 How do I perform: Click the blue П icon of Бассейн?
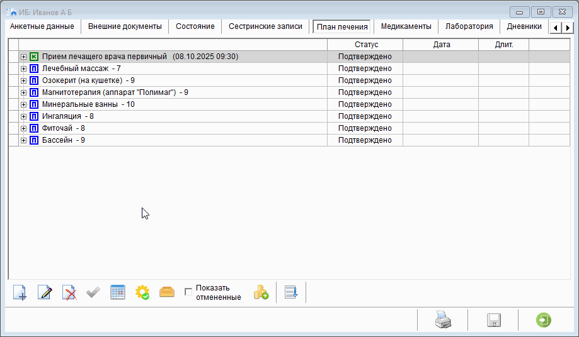click(x=34, y=140)
